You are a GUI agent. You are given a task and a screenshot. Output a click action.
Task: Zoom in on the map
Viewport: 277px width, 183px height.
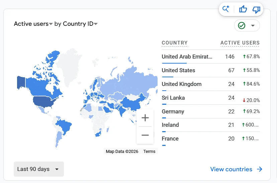[145, 118]
